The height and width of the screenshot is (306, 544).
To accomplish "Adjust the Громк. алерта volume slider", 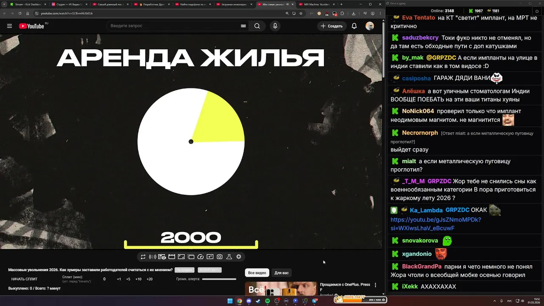I will (x=219, y=279).
